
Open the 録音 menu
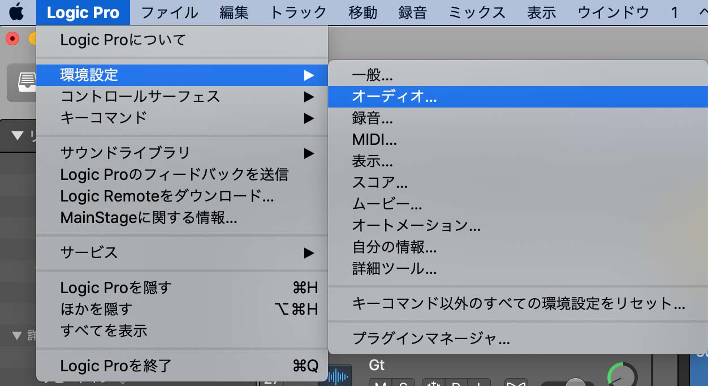pyautogui.click(x=412, y=12)
